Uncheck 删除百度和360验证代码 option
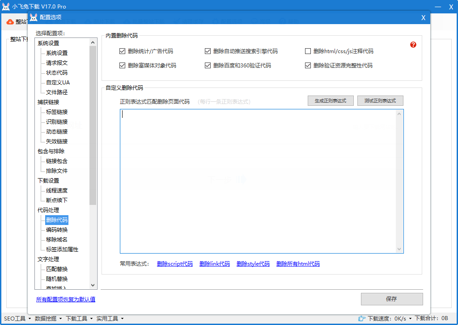 click(208, 66)
